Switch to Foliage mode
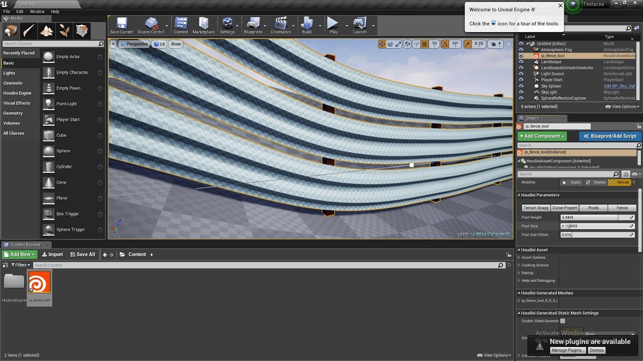This screenshot has height=361, width=643. [65, 31]
